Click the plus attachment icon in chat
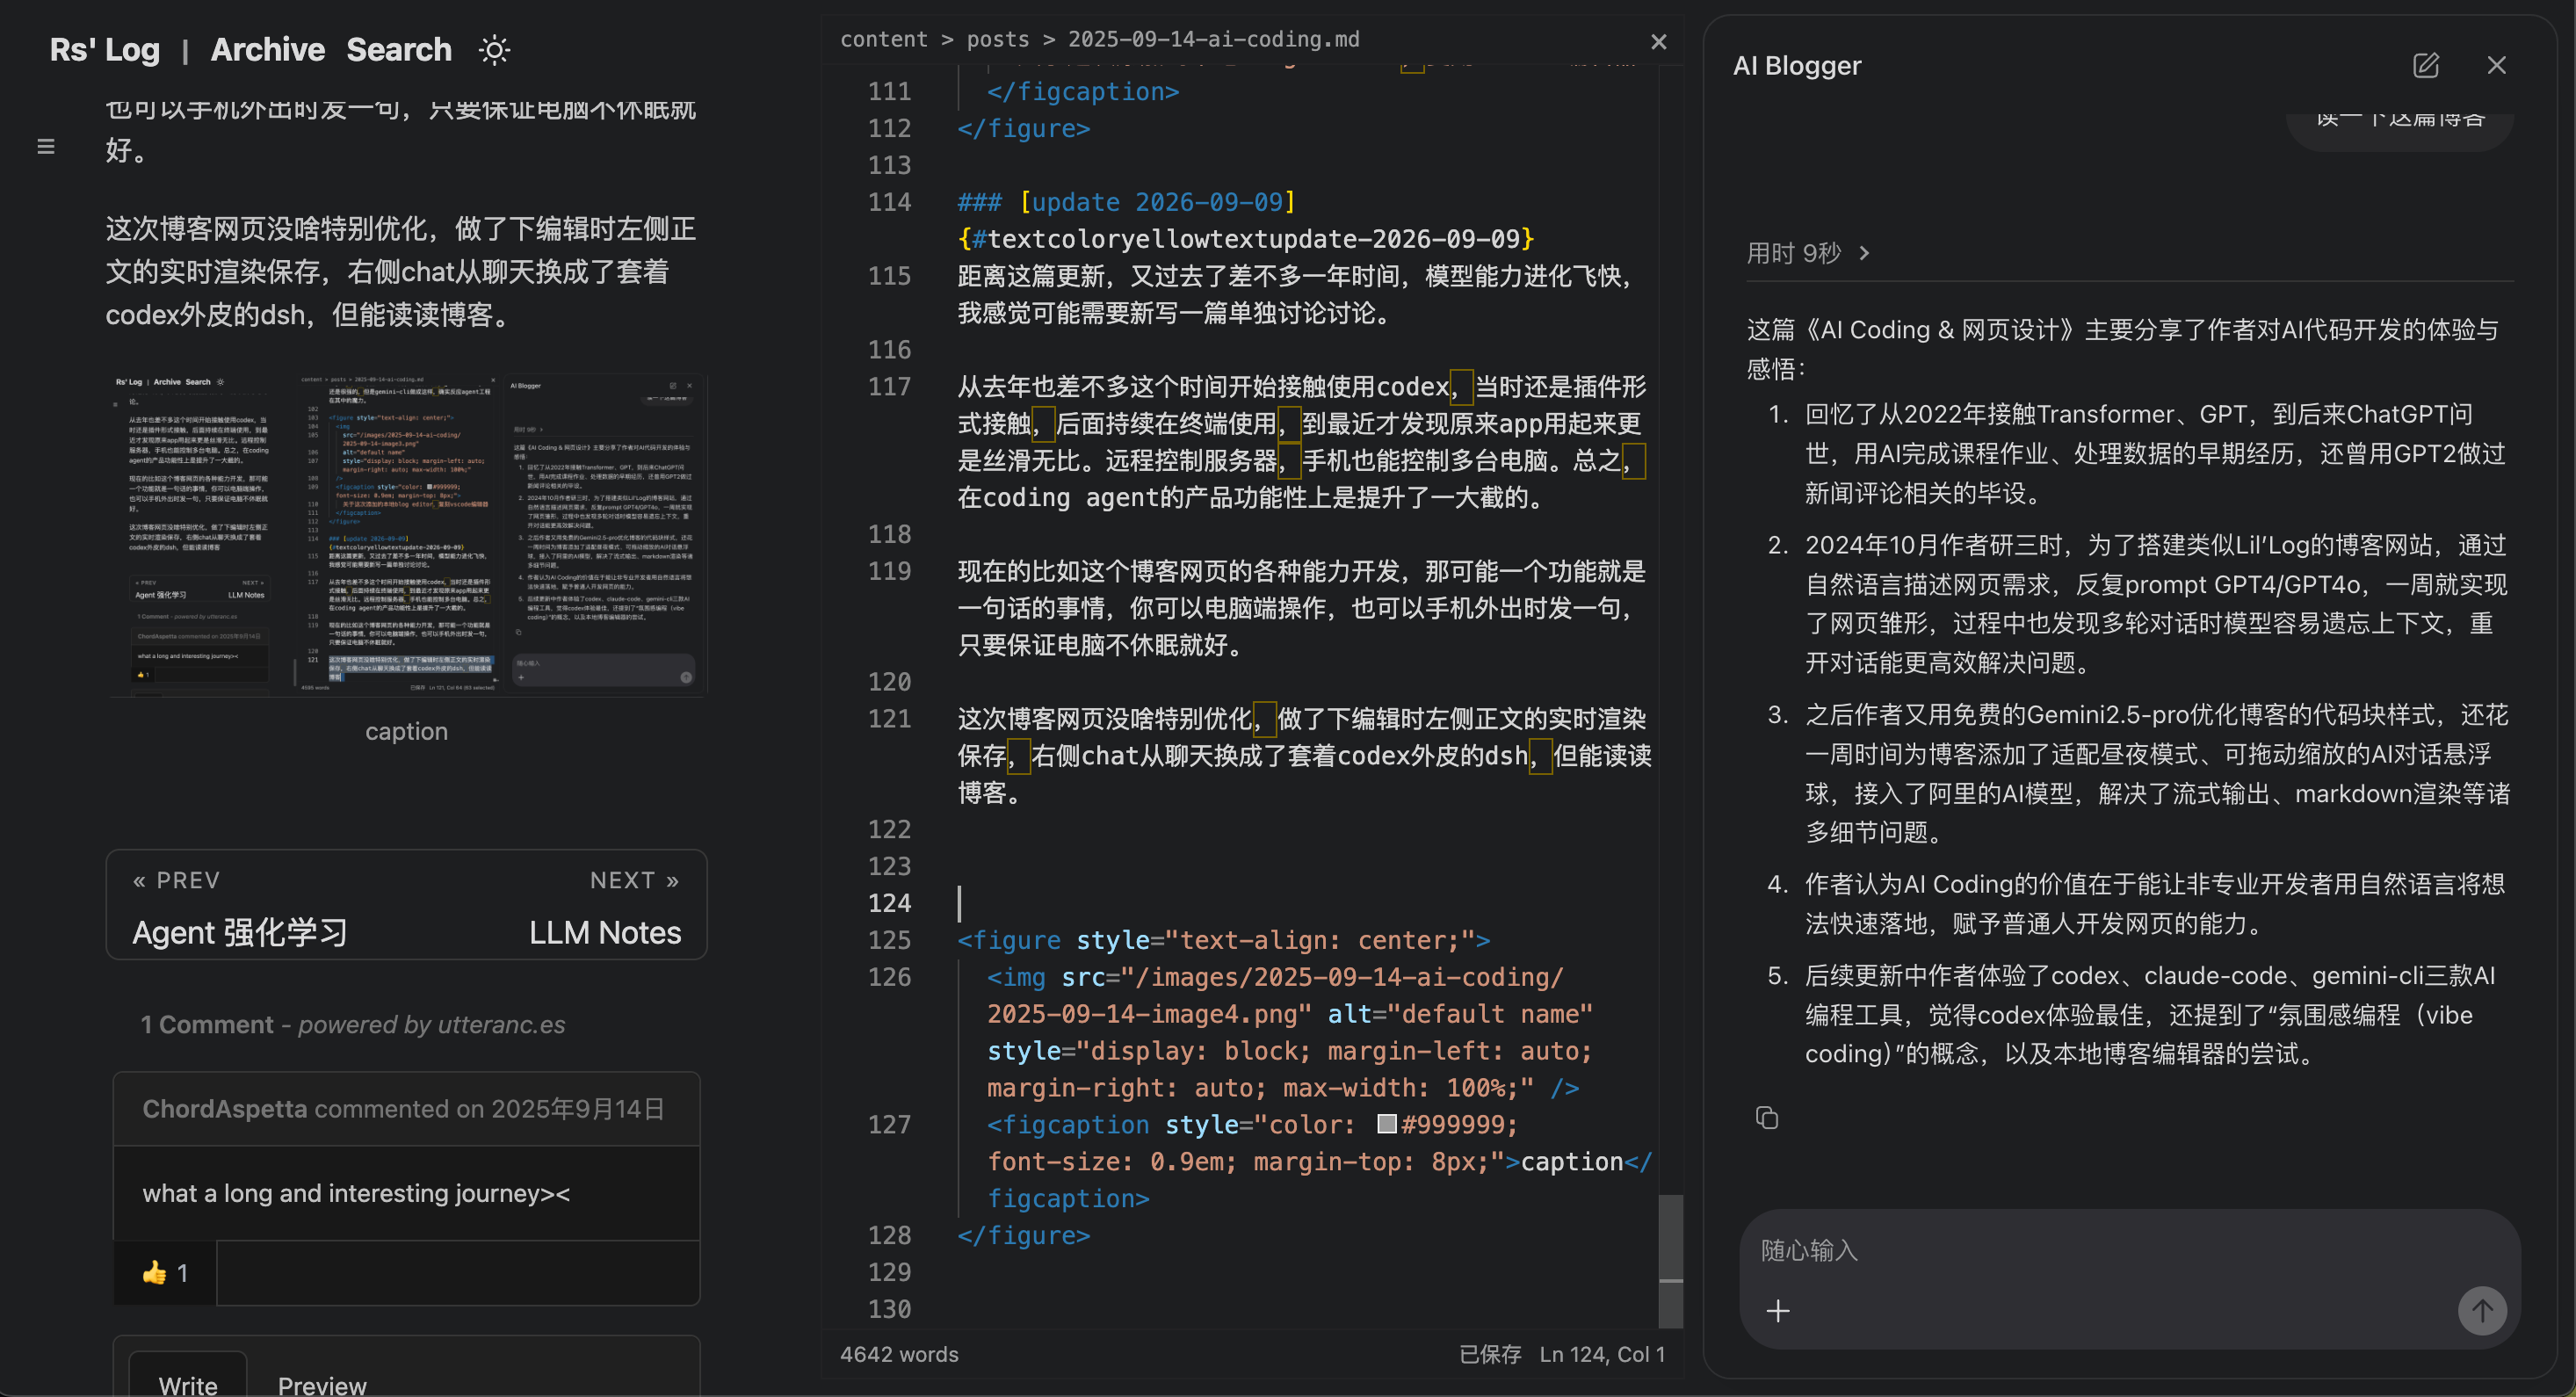 click(1777, 1311)
